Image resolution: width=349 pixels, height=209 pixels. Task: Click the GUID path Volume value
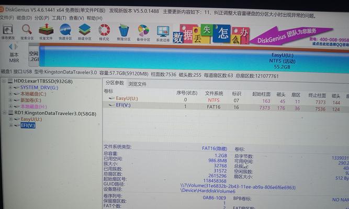(238, 186)
